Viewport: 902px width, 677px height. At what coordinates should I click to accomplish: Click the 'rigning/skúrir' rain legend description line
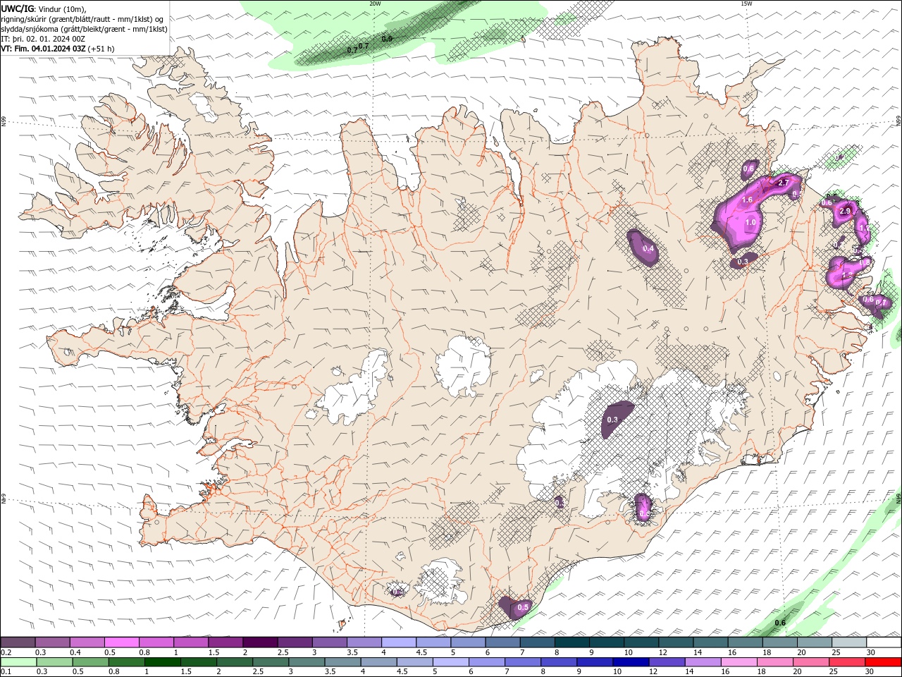point(82,19)
